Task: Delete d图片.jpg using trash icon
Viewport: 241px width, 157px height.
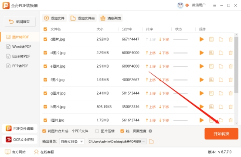Action: (x=231, y=53)
